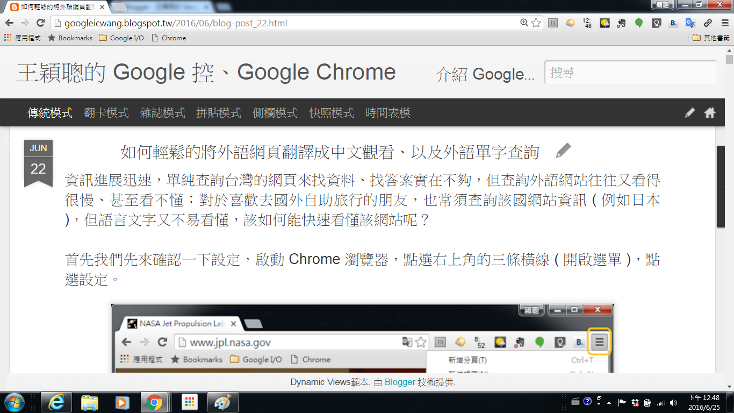Open the sun weather extension icon
734x413 pixels.
[x=570, y=23]
